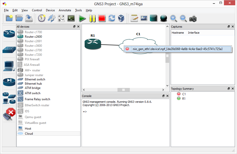The height and width of the screenshot is (154, 237).
Task: Open the Control menu
Action: point(37,10)
